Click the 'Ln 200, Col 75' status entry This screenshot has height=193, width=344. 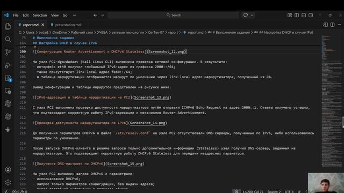tap(253, 191)
